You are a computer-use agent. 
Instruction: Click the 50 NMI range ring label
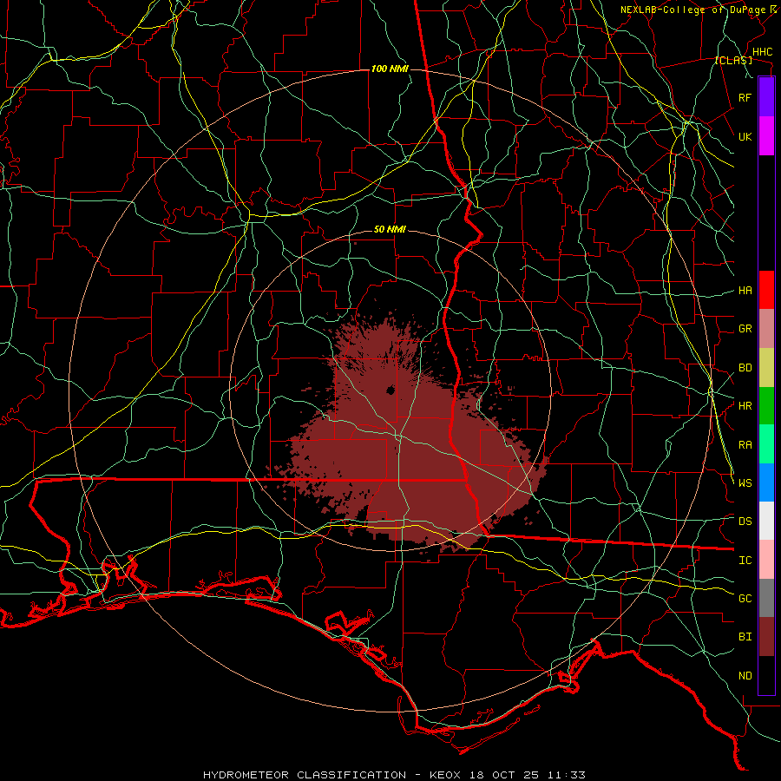pyautogui.click(x=390, y=230)
